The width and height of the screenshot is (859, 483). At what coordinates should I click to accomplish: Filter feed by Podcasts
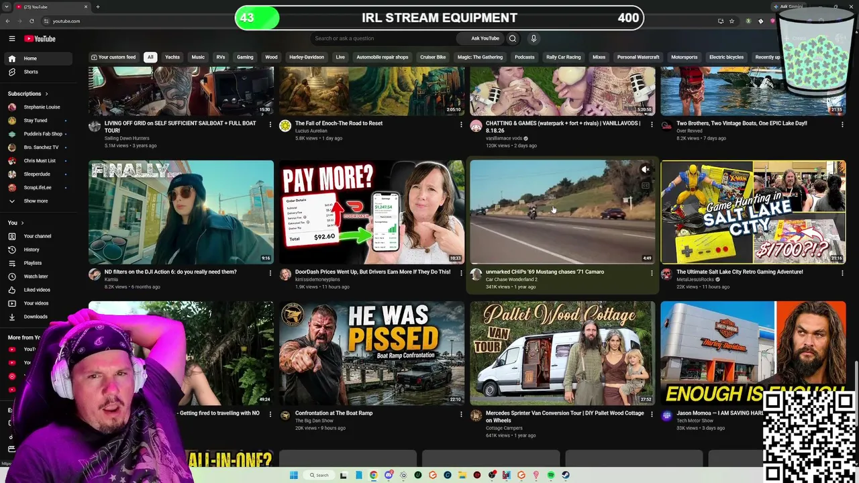[525, 57]
